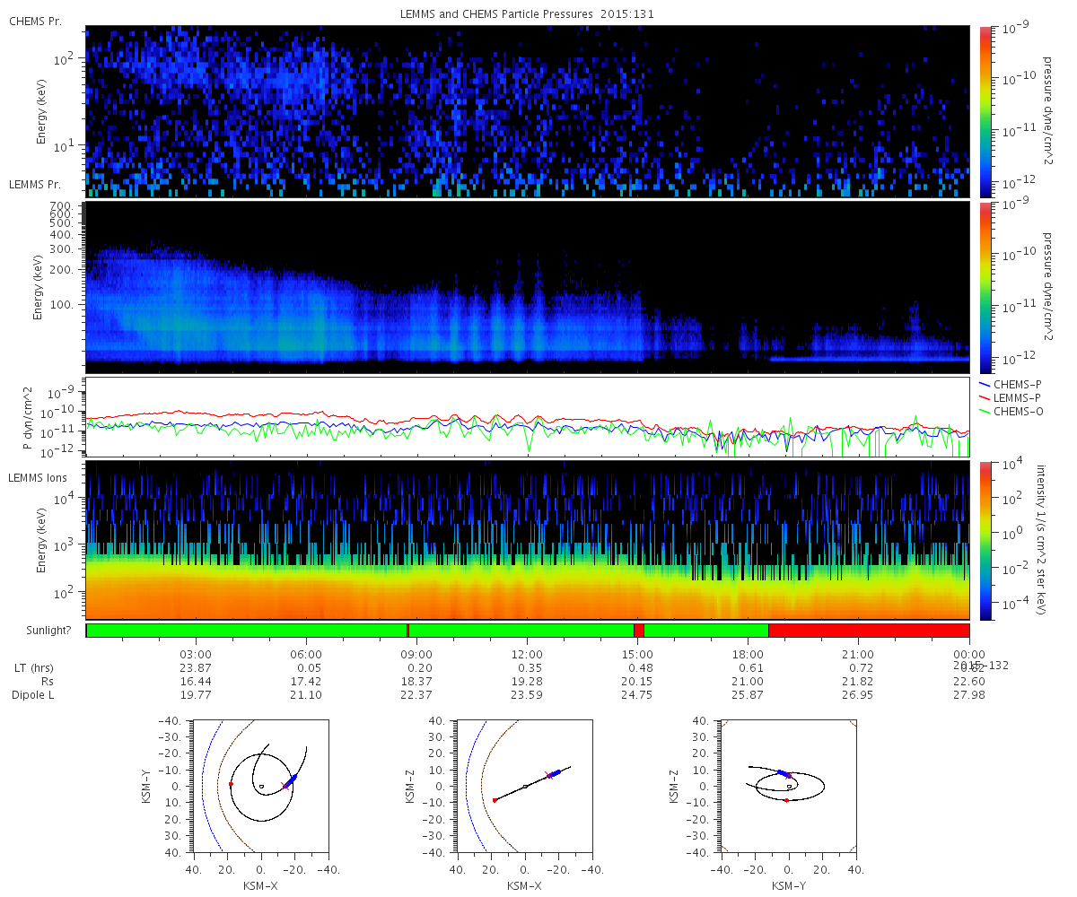Click the KSM-Y axis label of the left orbit plot

pyautogui.click(x=148, y=786)
